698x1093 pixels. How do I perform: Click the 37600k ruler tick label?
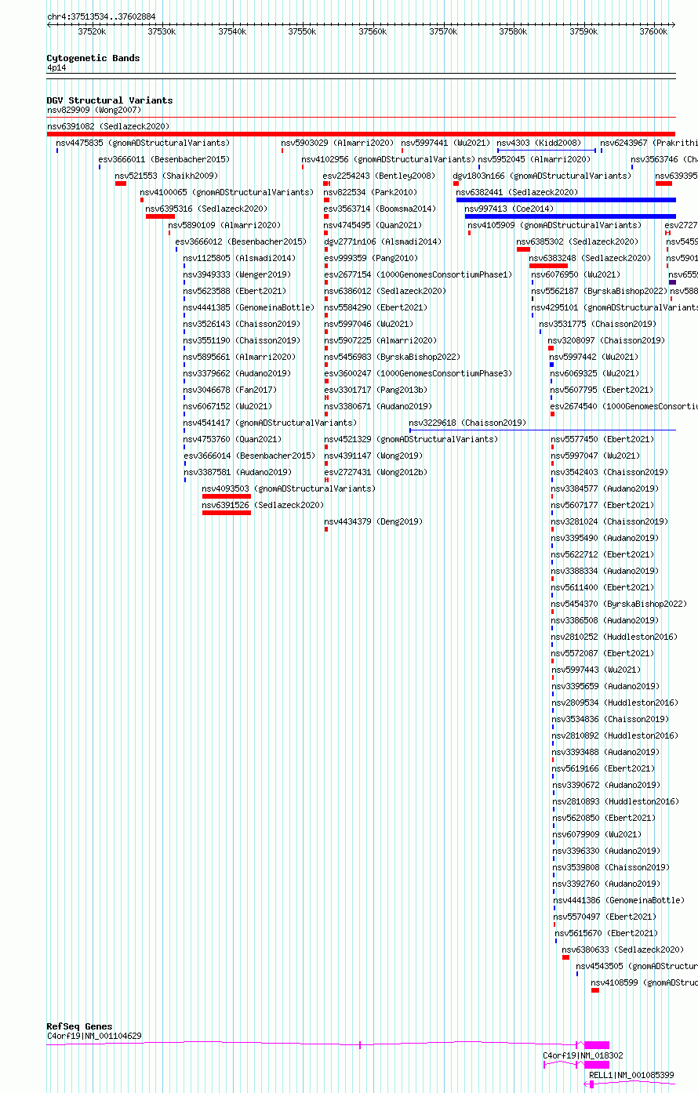653,31
